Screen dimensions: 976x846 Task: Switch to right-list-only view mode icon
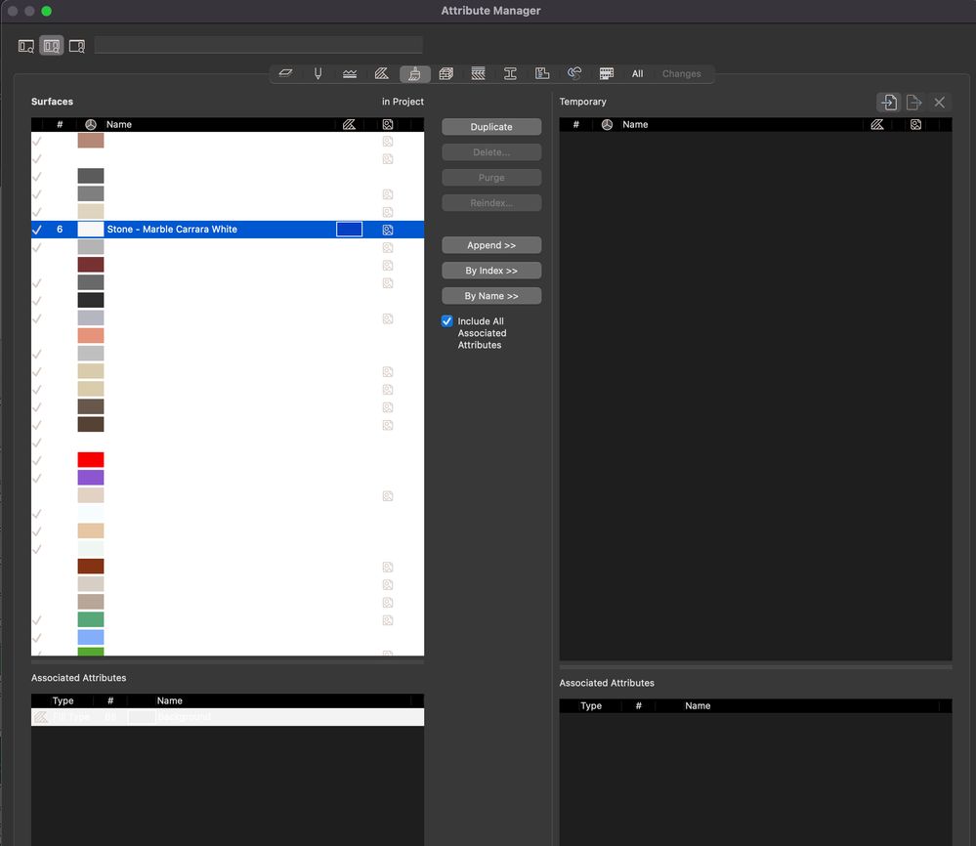(77, 46)
